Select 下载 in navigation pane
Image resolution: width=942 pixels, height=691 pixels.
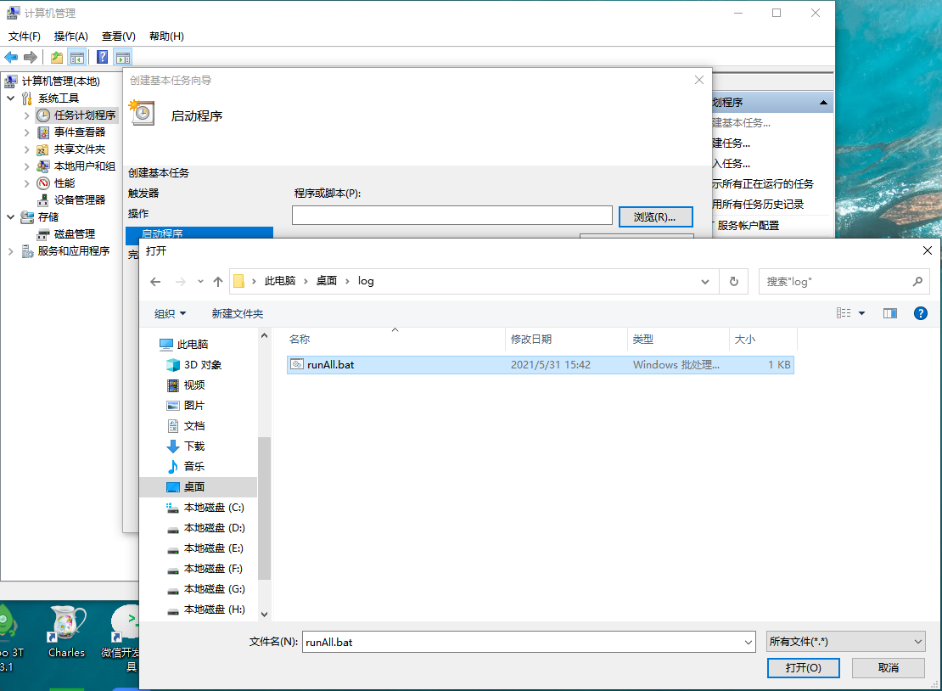click(x=194, y=446)
